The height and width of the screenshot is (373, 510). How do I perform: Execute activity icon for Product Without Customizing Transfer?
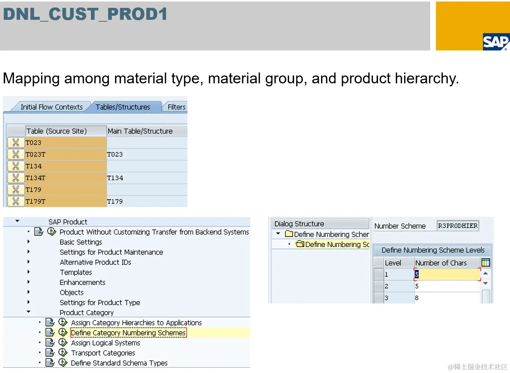tap(52, 232)
